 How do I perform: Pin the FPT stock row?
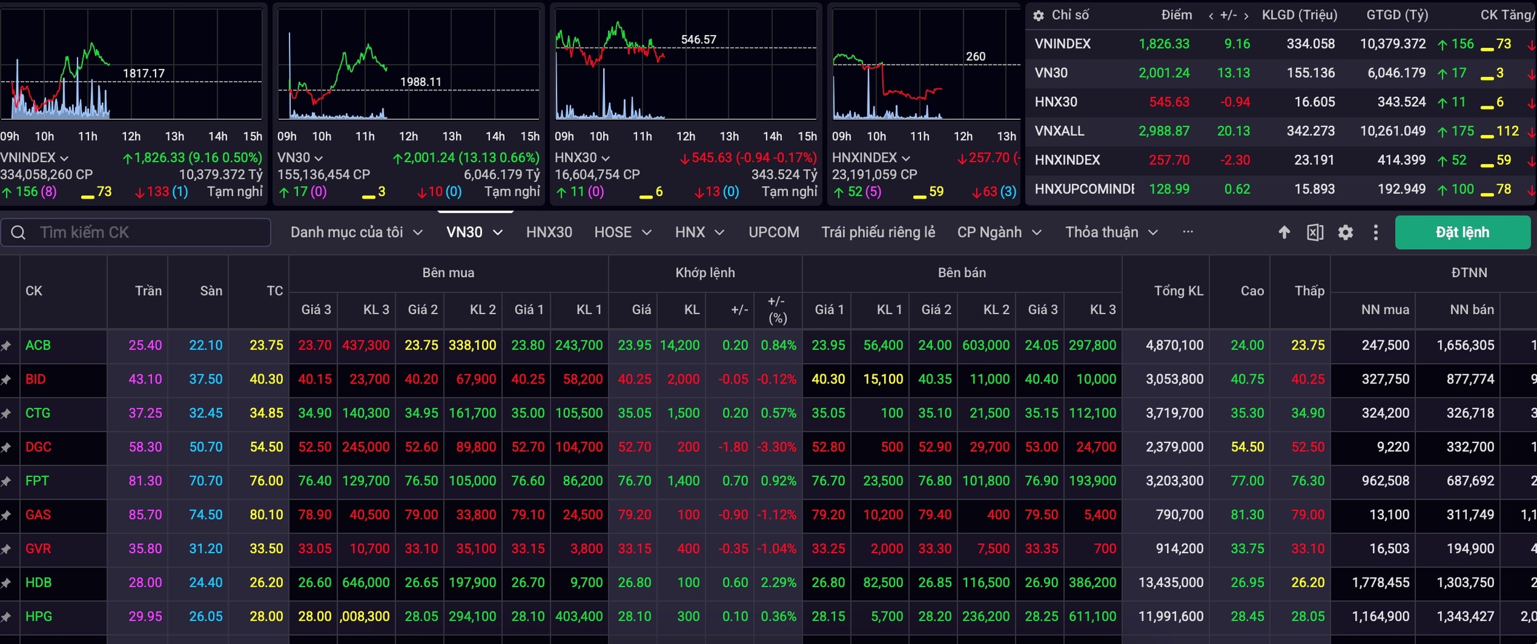coord(6,481)
